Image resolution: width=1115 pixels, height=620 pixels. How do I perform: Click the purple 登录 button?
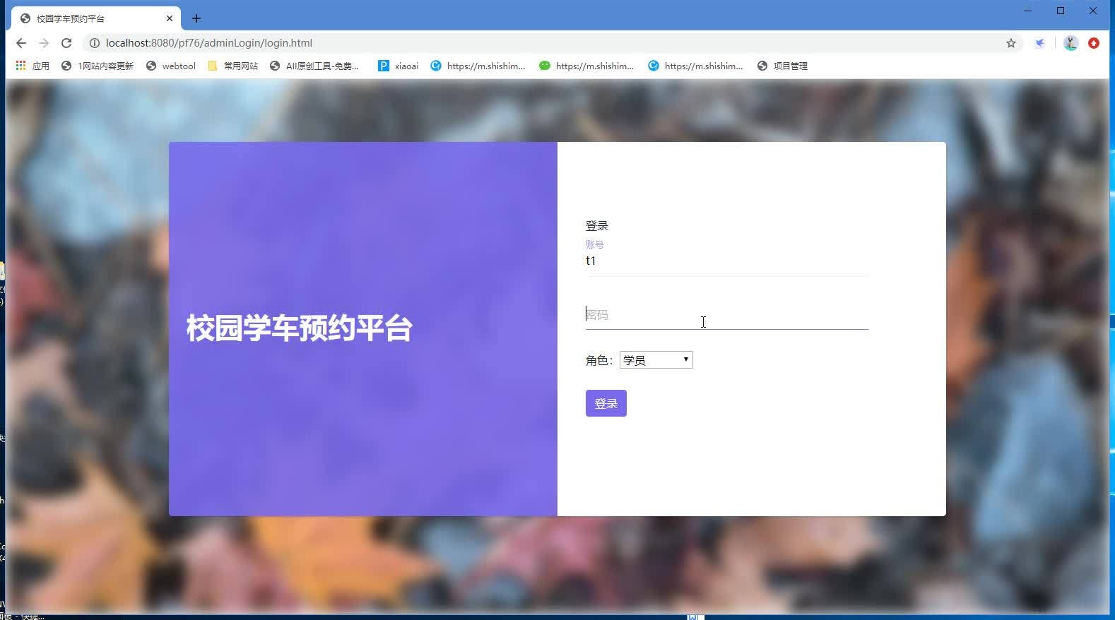pos(606,403)
